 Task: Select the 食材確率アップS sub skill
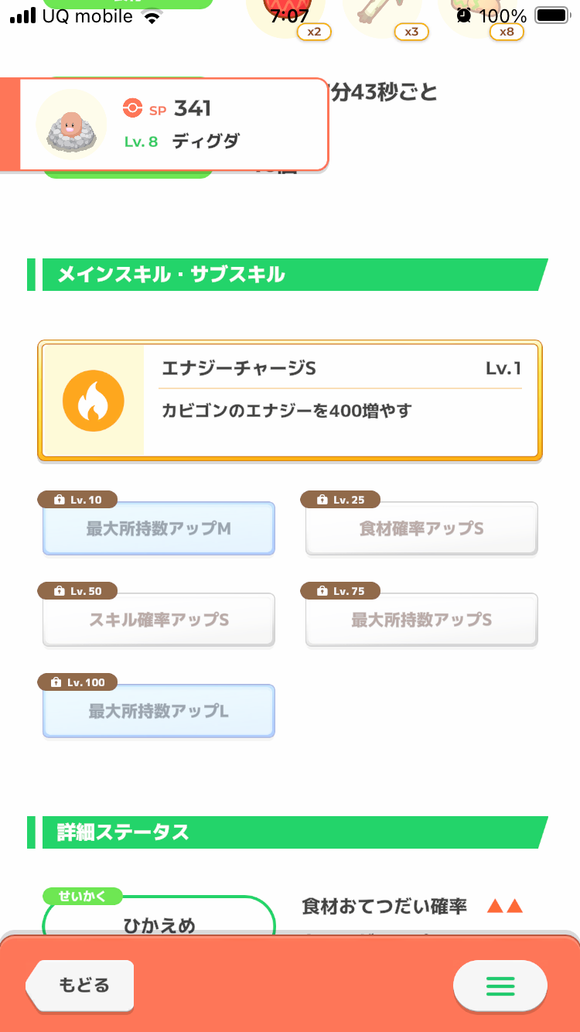point(421,529)
